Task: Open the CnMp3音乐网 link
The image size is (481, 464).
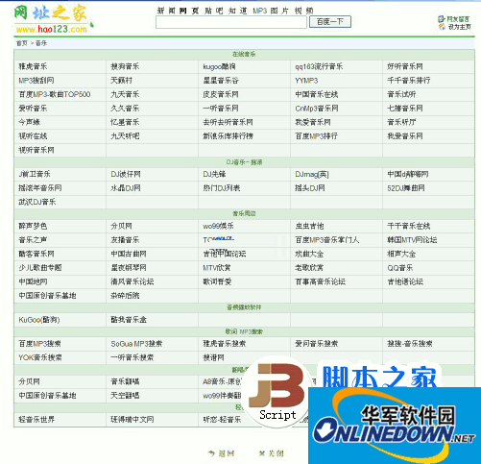Action: coord(317,109)
